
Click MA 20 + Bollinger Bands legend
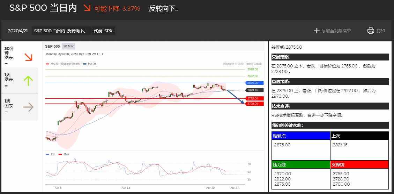click(63, 64)
